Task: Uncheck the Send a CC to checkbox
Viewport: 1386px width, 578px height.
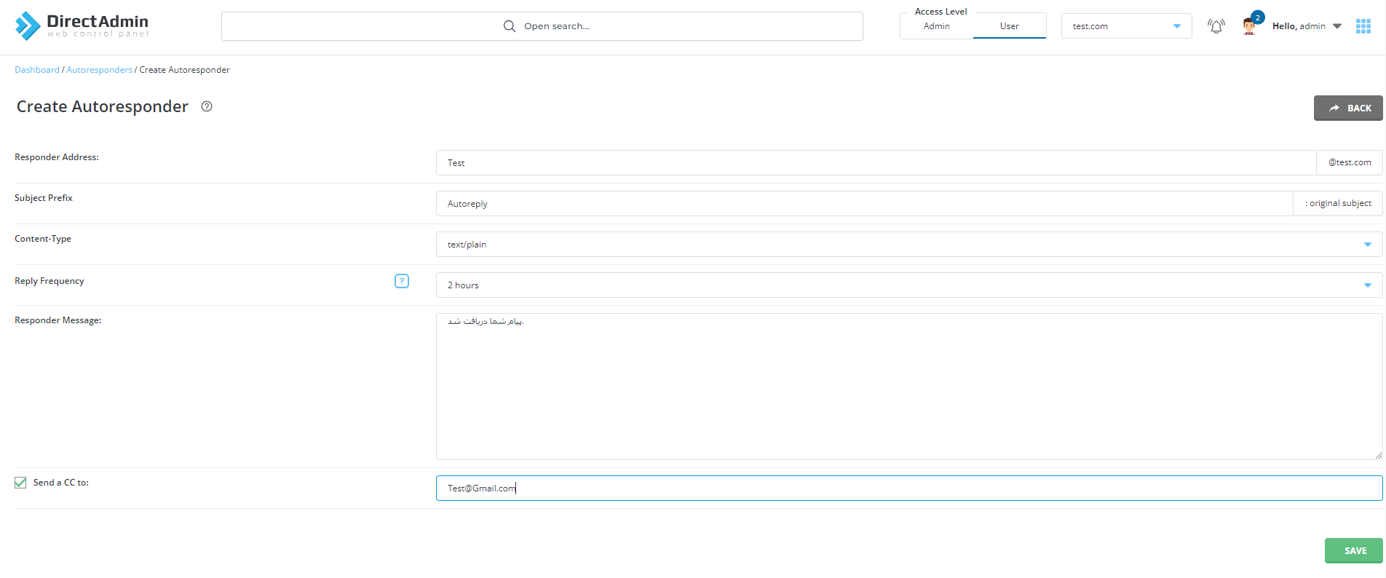Action: coord(20,483)
